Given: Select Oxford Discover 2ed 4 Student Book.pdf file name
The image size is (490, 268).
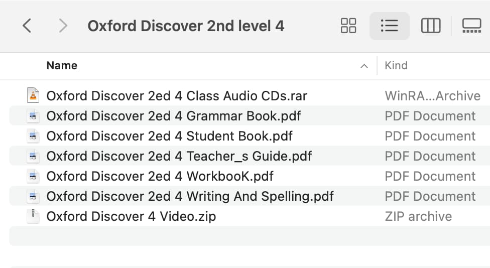Looking at the screenshot, I should (x=169, y=136).
